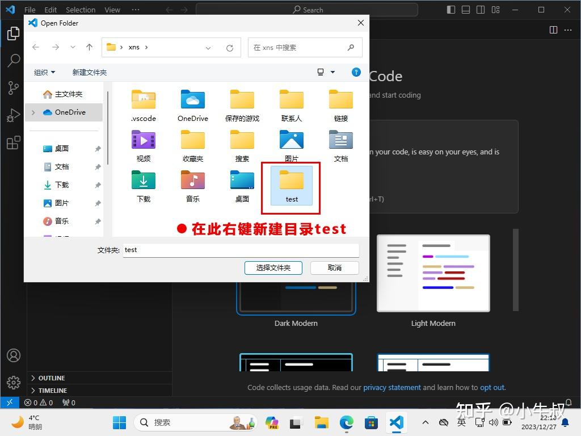Viewport: 581px width, 436px height.
Task: Launch Microsoft Edge from the taskbar
Action: (x=346, y=422)
